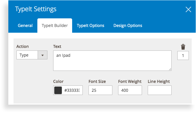This screenshot has width=196, height=113.
Task: Open the TypeIt Options tab
Action: (91, 26)
